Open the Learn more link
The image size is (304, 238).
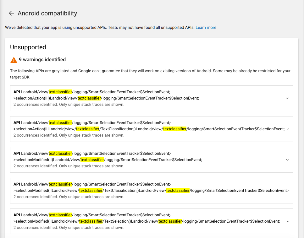point(206,28)
